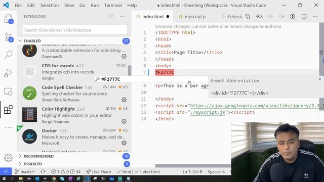Click the highlighted #F2777C color text
324x182 pixels.
coord(165,72)
